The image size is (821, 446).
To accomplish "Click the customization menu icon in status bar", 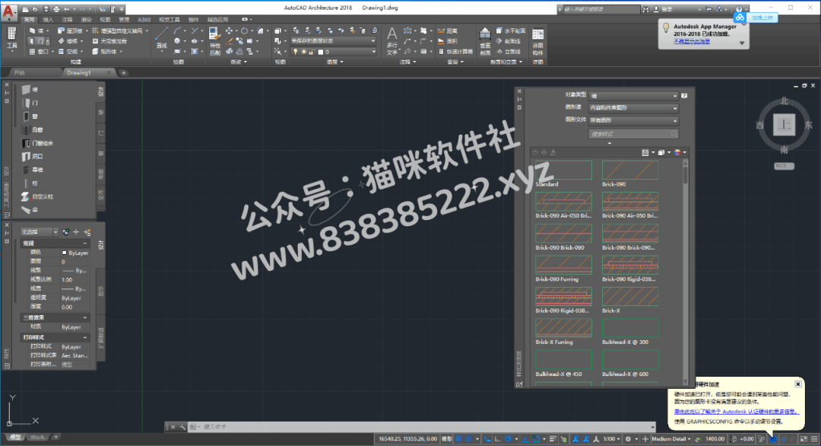I will tap(814, 439).
